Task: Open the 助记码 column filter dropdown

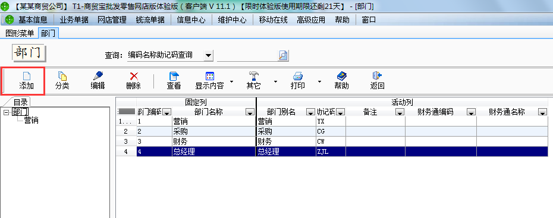Action: point(340,112)
